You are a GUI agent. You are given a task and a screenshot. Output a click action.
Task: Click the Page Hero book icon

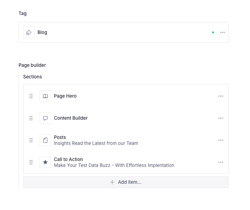[45, 96]
